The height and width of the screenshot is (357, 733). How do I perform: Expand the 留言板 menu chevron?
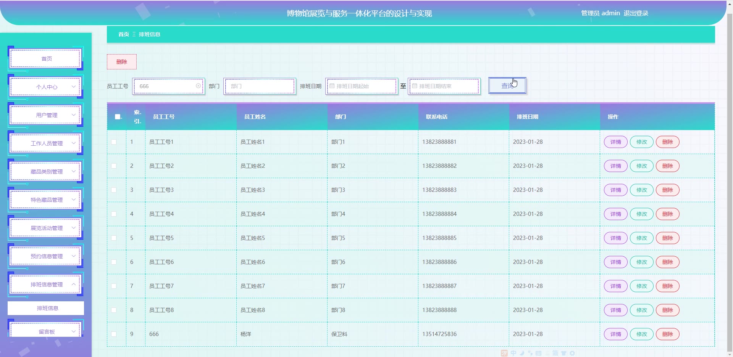click(x=74, y=331)
